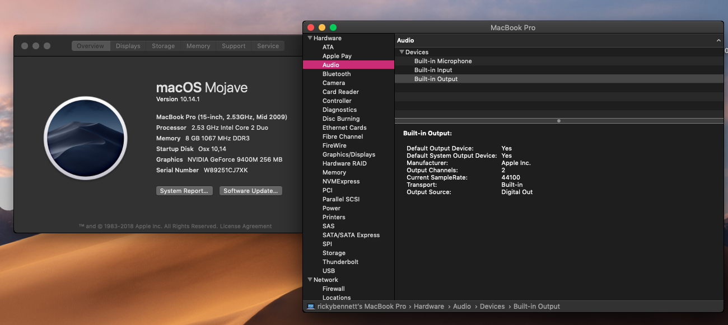728x325 pixels.
Task: Select the Built-in Input device
Action: coord(433,70)
